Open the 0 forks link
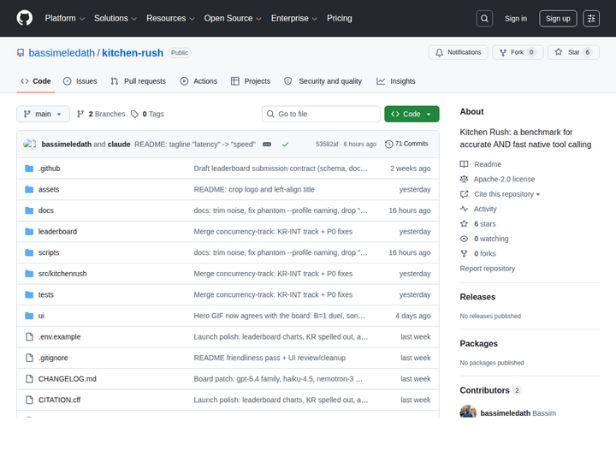Viewport: 616px width, 462px height. point(485,254)
